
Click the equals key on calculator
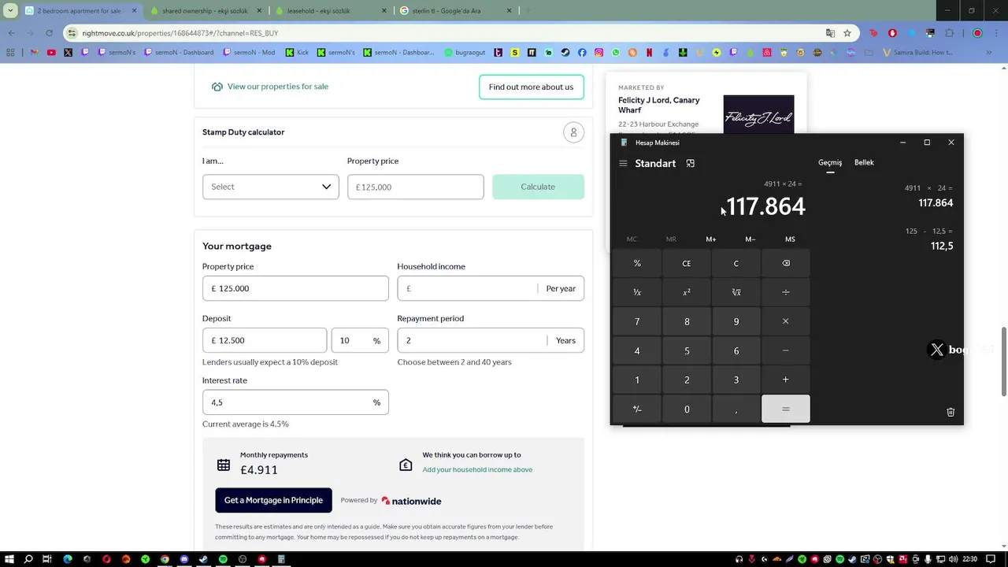[786, 409]
